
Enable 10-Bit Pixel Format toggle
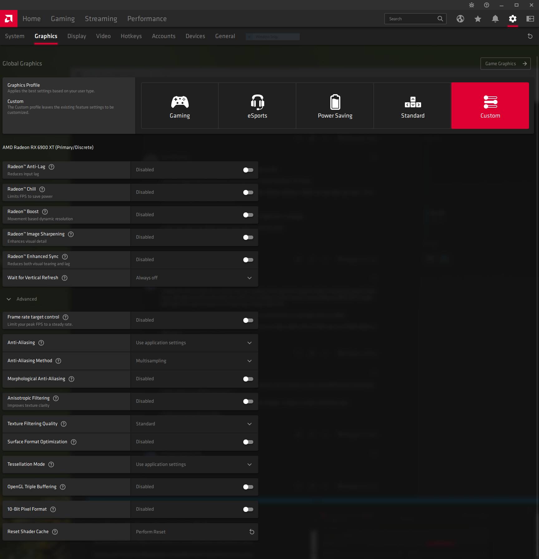coord(248,509)
